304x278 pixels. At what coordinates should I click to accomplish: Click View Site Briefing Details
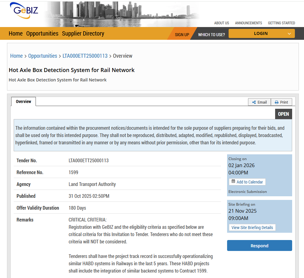(x=252, y=228)
